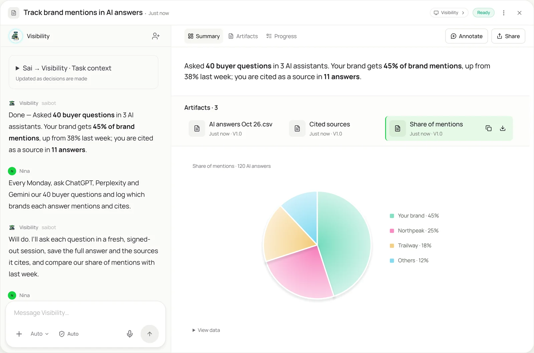Viewport: 534px width, 353px height.
Task: Expand the Sai → Visibility task context
Action: coord(83,72)
